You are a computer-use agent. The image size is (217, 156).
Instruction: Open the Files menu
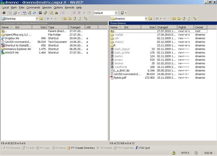[22, 7]
